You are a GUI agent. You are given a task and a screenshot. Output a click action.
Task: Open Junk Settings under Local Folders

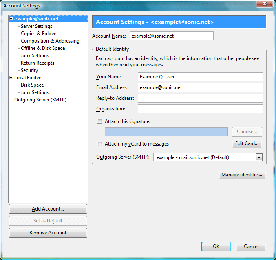point(35,92)
